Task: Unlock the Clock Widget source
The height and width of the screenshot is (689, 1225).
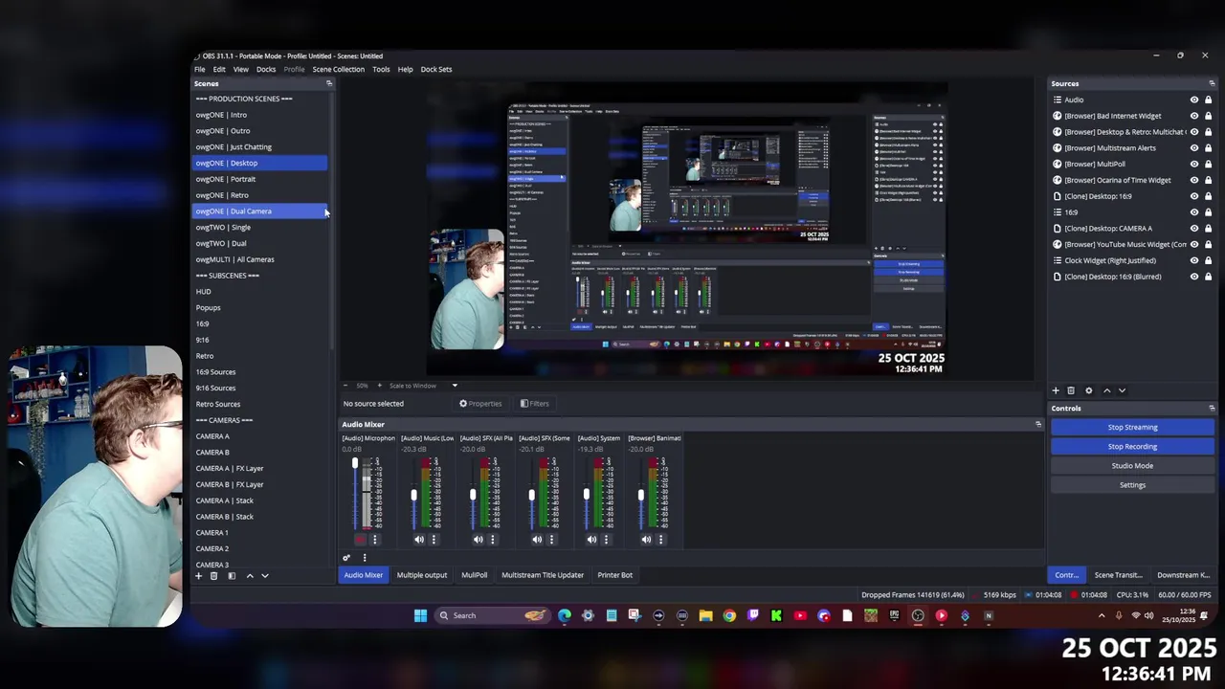Action: click(1209, 260)
